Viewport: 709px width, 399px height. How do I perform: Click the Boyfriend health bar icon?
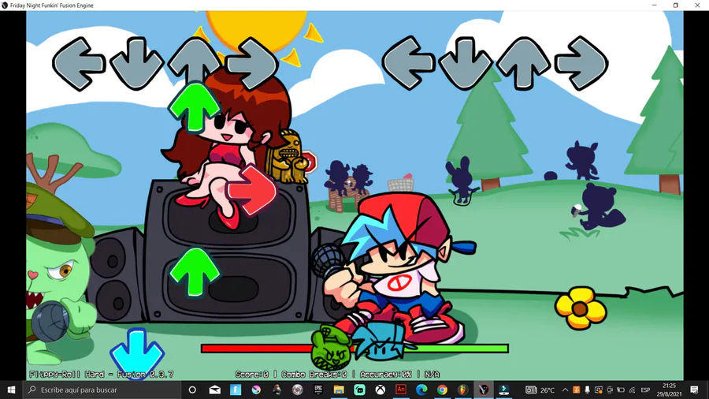coord(379,342)
